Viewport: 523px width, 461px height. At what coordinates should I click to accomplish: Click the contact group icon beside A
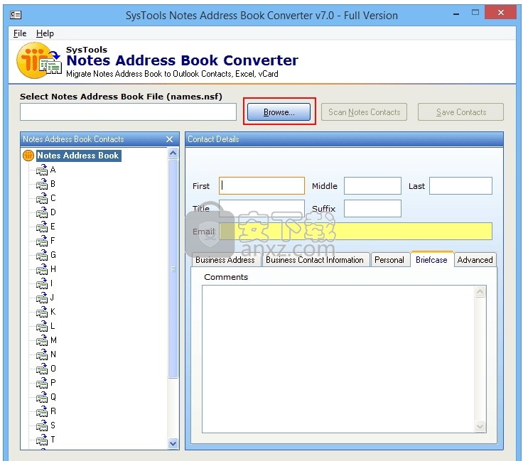pyautogui.click(x=42, y=170)
